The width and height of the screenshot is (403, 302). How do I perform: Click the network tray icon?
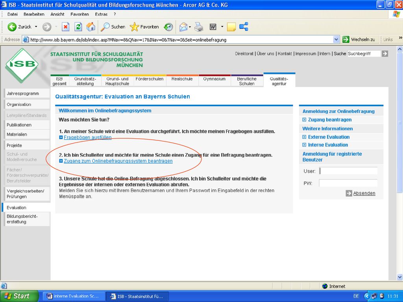pyautogui.click(x=374, y=296)
